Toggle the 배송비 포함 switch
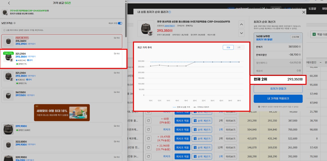The height and width of the screenshot is (161, 327). (120, 23)
